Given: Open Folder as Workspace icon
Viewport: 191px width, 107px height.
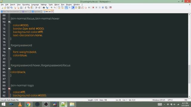Looking at the screenshot, I should [x=86, y=8].
